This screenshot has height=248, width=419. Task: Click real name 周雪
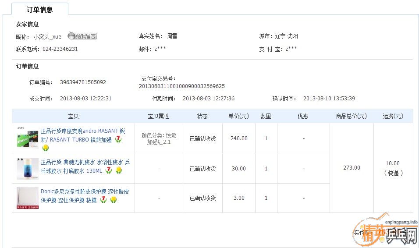point(172,36)
